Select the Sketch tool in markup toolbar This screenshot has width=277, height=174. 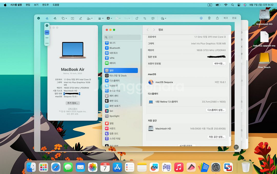pos(47,18)
